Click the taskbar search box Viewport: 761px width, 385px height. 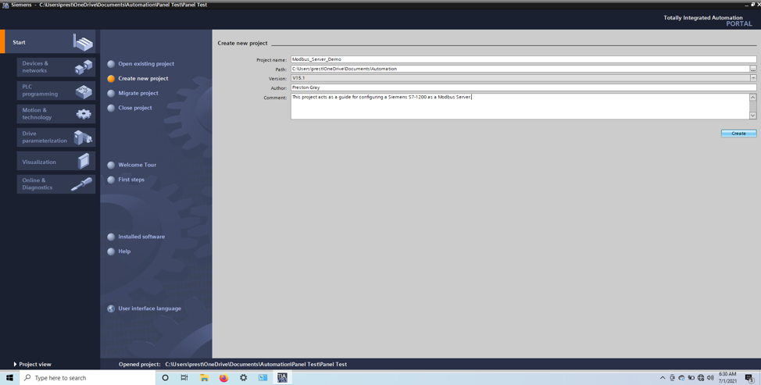[x=88, y=378]
